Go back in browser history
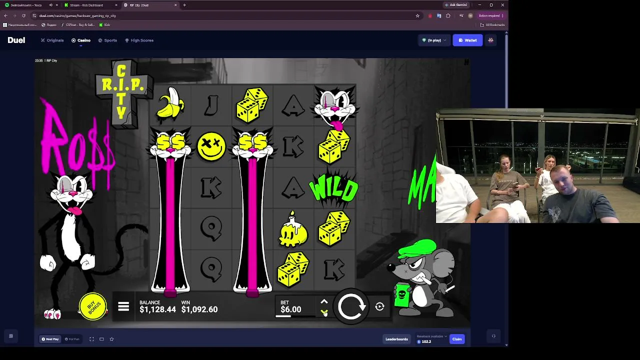The image size is (640, 360). [5, 15]
